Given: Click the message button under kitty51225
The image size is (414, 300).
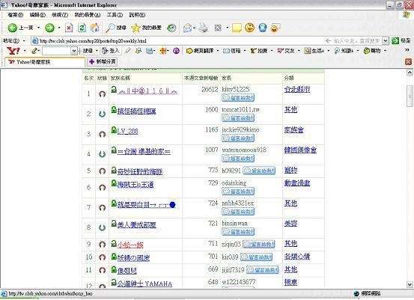Looking at the screenshot, I should point(238,98).
